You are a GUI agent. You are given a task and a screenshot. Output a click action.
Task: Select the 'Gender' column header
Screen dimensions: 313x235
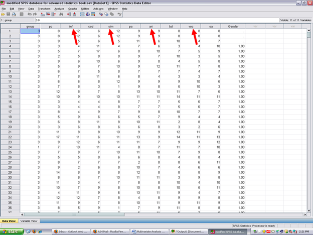coord(233,26)
